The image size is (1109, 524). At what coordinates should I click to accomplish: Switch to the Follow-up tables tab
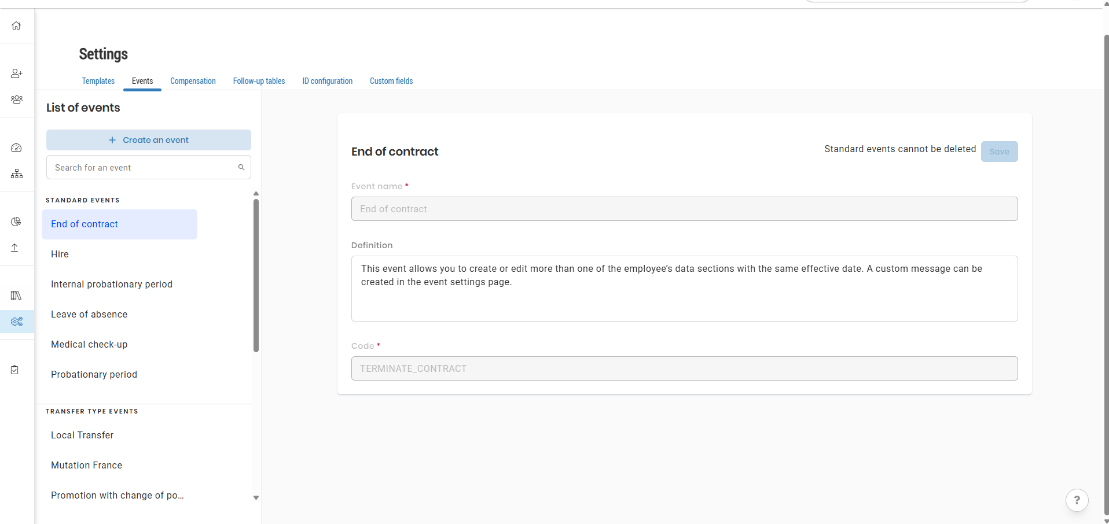point(259,81)
